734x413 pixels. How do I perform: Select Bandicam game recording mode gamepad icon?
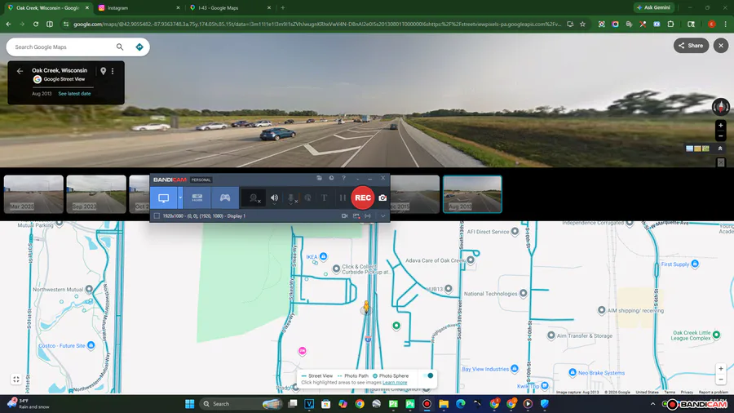click(x=225, y=198)
